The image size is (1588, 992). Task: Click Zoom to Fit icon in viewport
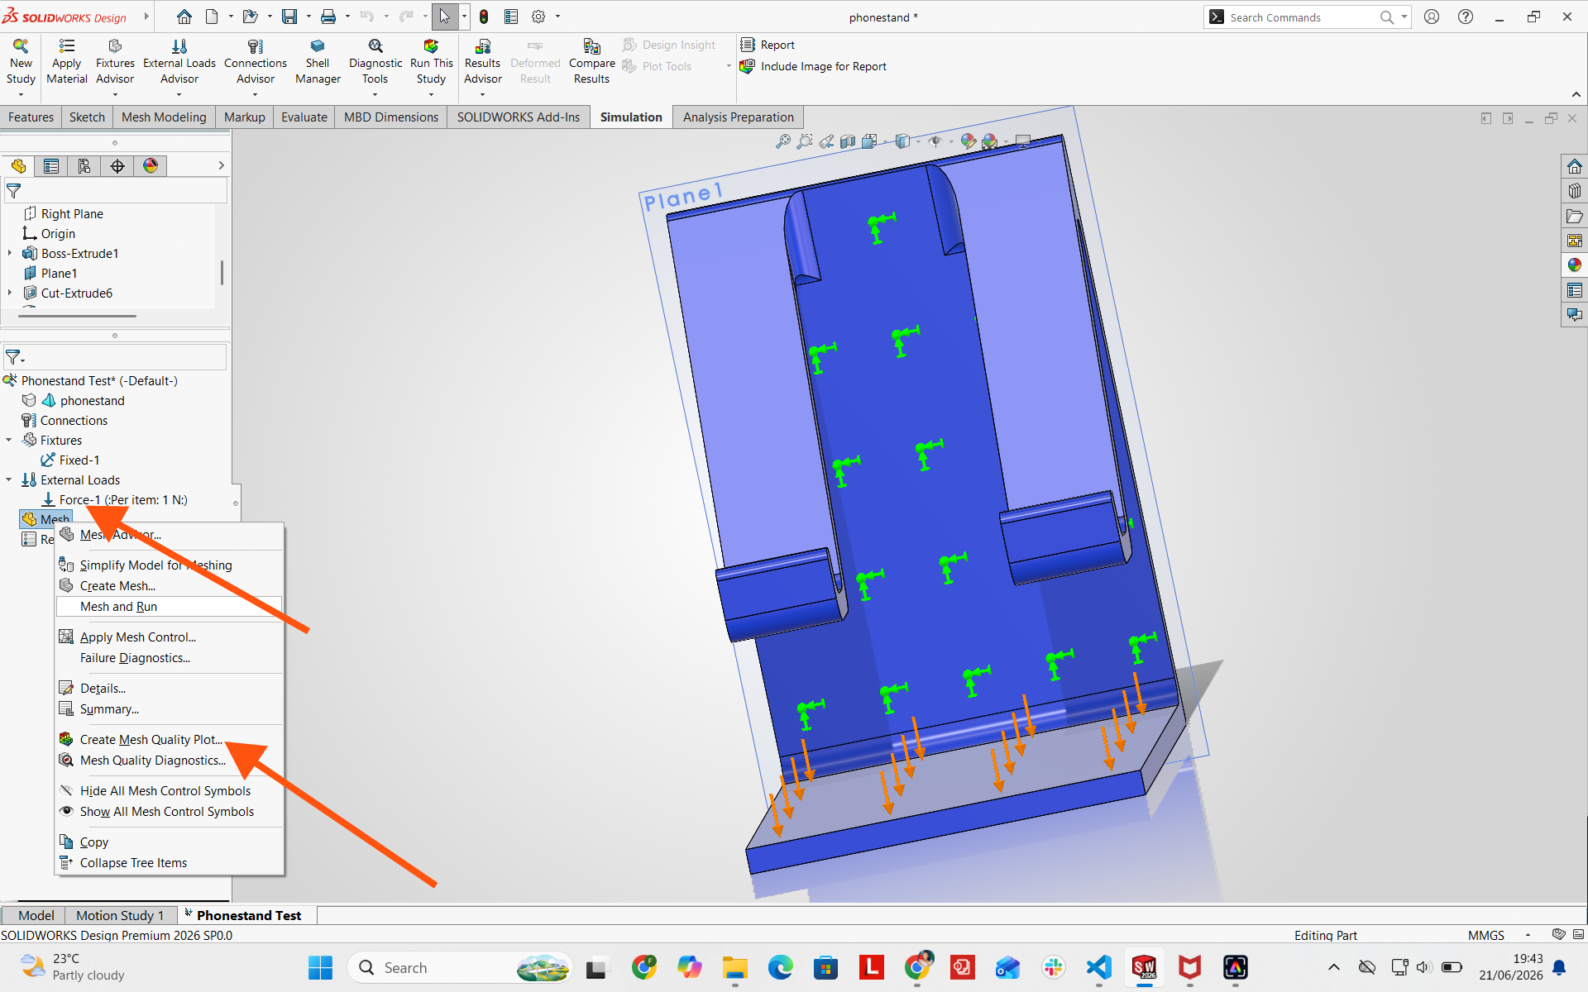click(x=782, y=141)
